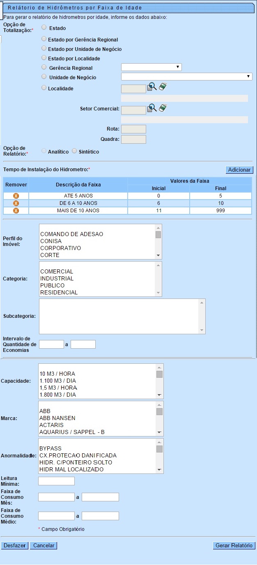Image resolution: width=257 pixels, height=565 pixels.
Task: Focus the Leitura Mínima input field
Action: 56,481
